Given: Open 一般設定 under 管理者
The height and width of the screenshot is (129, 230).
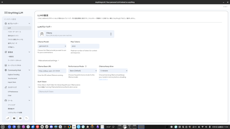Looking at the screenshot, I should coord(11,57).
